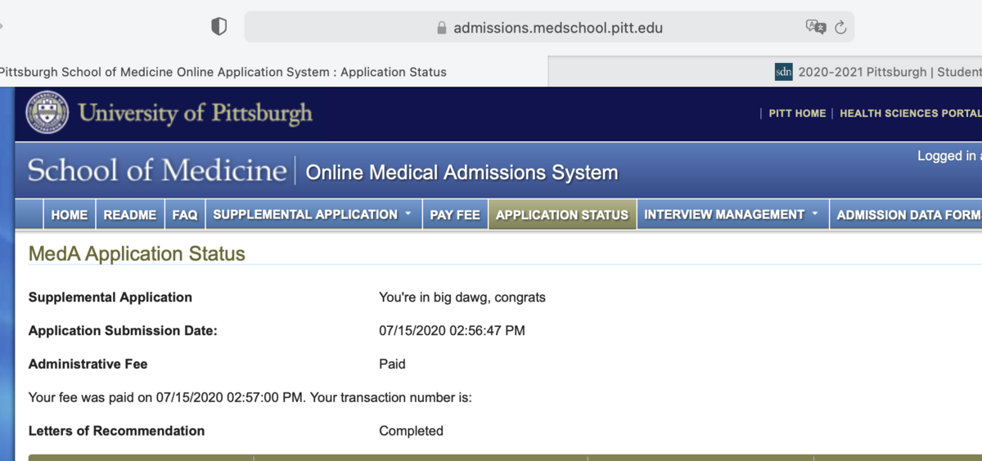
Task: Click the date value 07/15/2020 02:56:47 PM
Action: (x=452, y=331)
